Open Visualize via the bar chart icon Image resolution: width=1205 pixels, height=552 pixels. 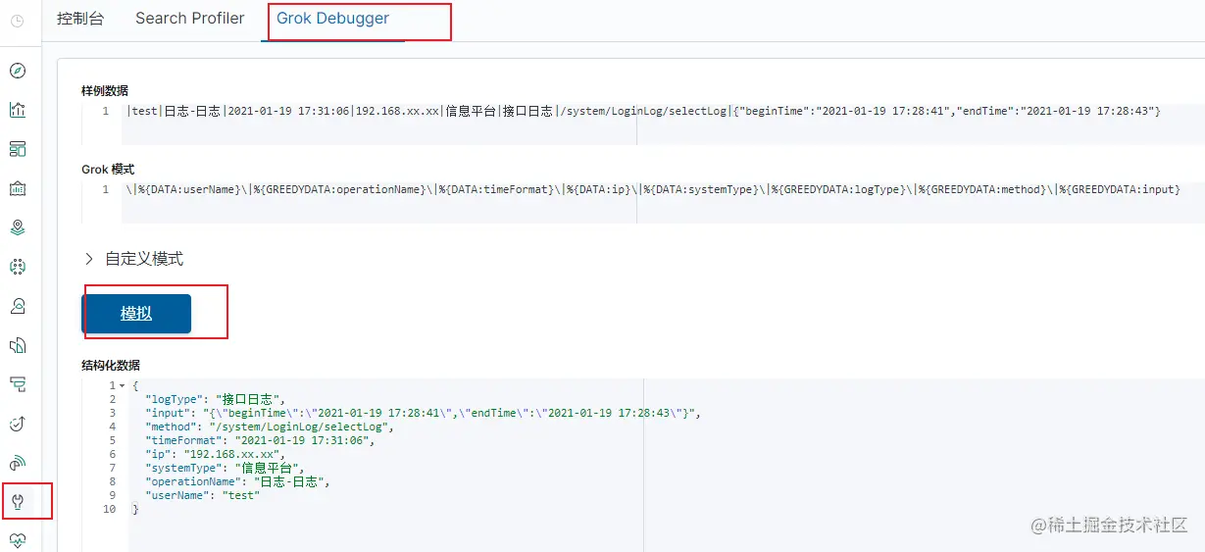point(17,110)
